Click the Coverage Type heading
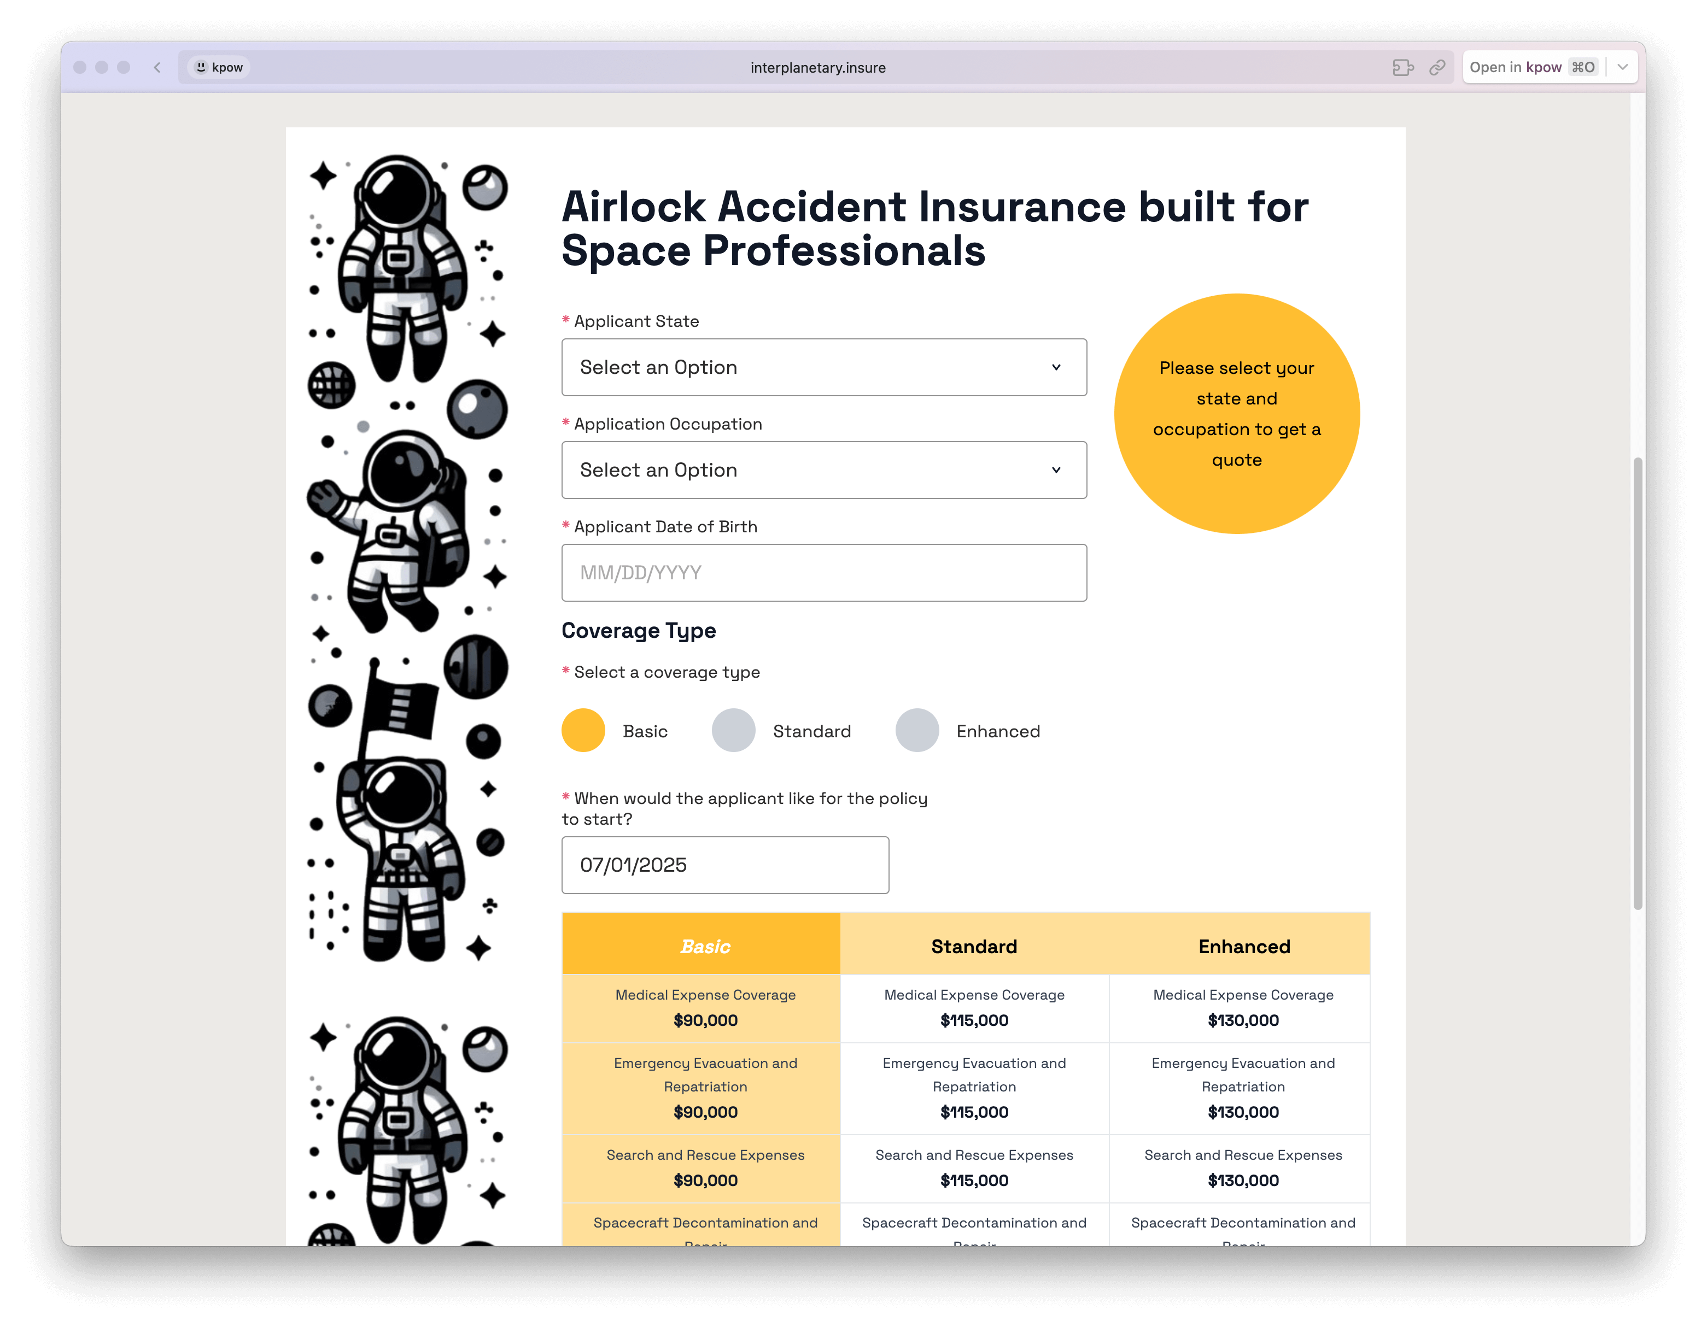The height and width of the screenshot is (1327, 1707). pyautogui.click(x=639, y=630)
